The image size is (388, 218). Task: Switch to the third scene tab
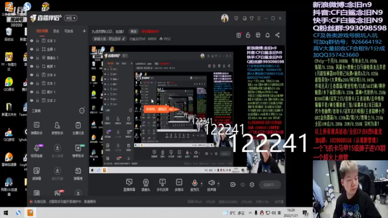coord(69,31)
